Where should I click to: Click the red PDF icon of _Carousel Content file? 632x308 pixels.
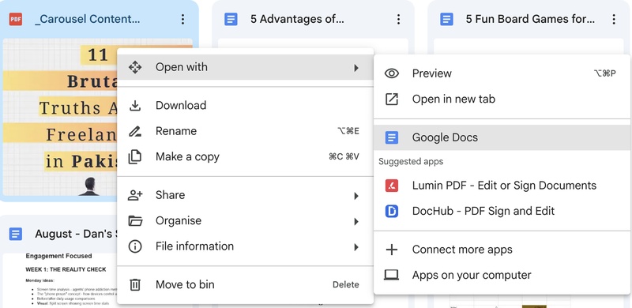pos(16,19)
